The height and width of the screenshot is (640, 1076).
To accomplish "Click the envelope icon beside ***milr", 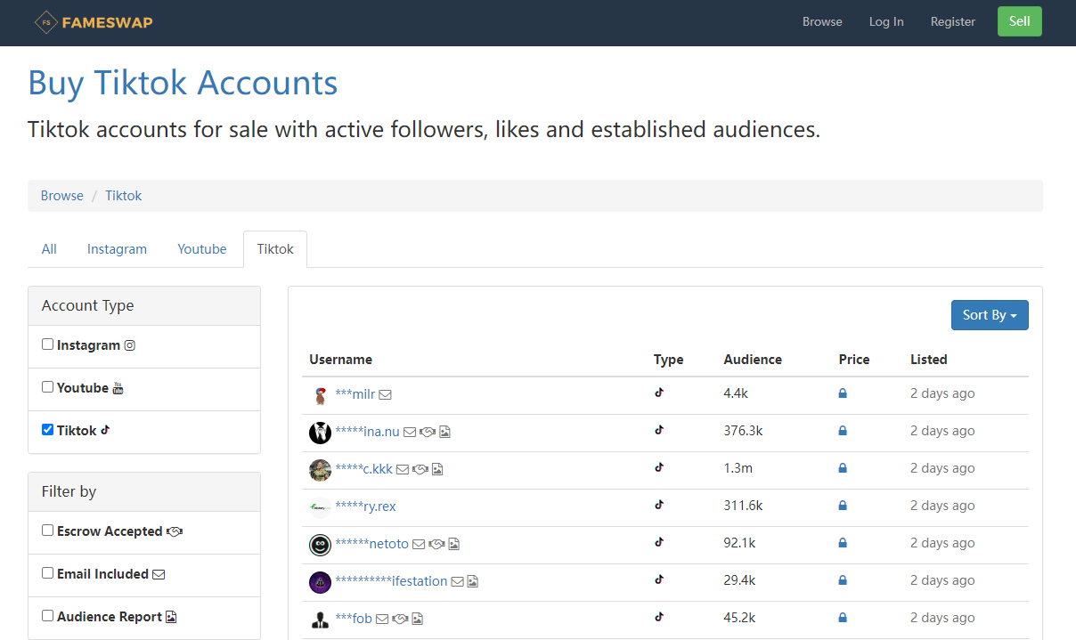I will pyautogui.click(x=386, y=394).
